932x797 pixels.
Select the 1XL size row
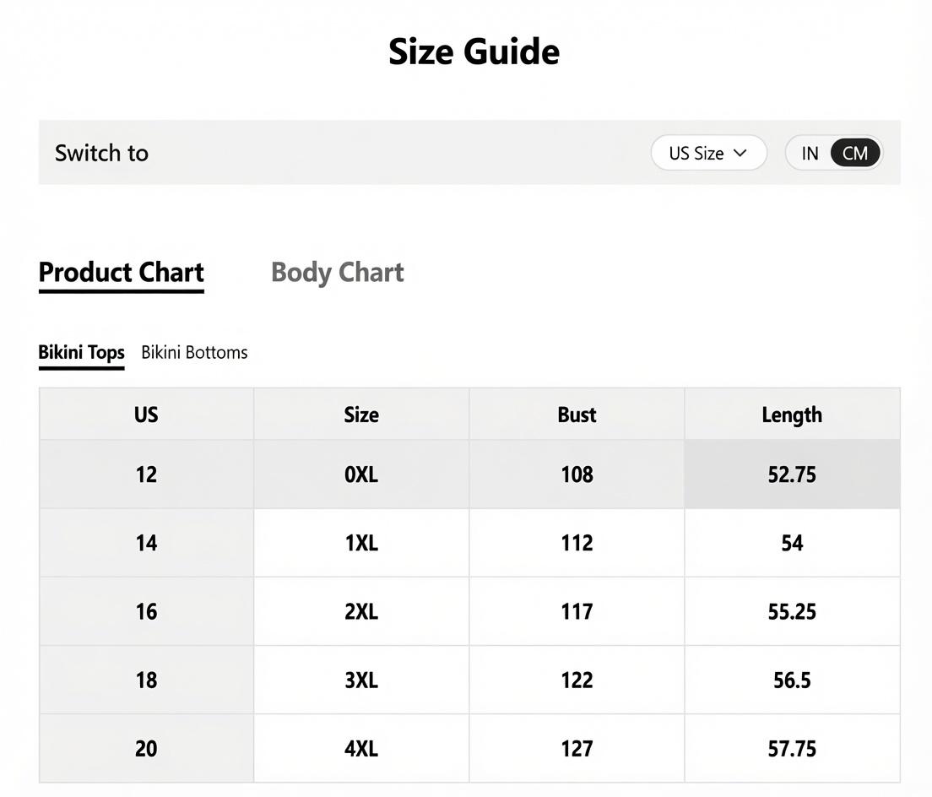(x=469, y=543)
